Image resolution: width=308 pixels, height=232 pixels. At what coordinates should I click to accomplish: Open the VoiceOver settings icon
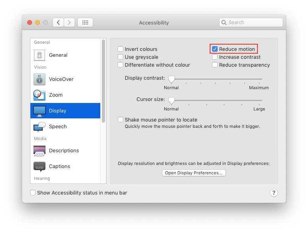39,79
